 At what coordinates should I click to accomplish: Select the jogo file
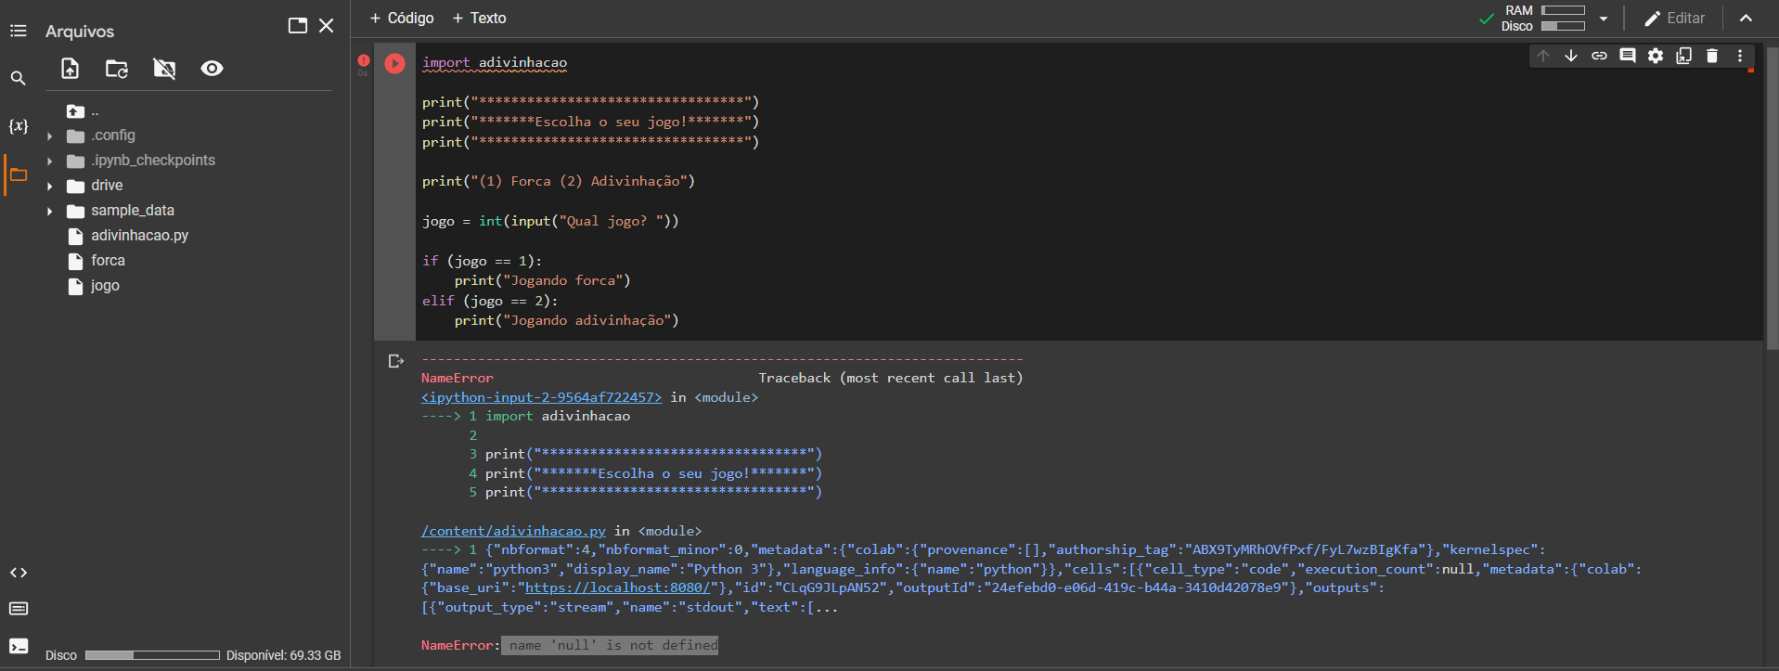click(105, 286)
